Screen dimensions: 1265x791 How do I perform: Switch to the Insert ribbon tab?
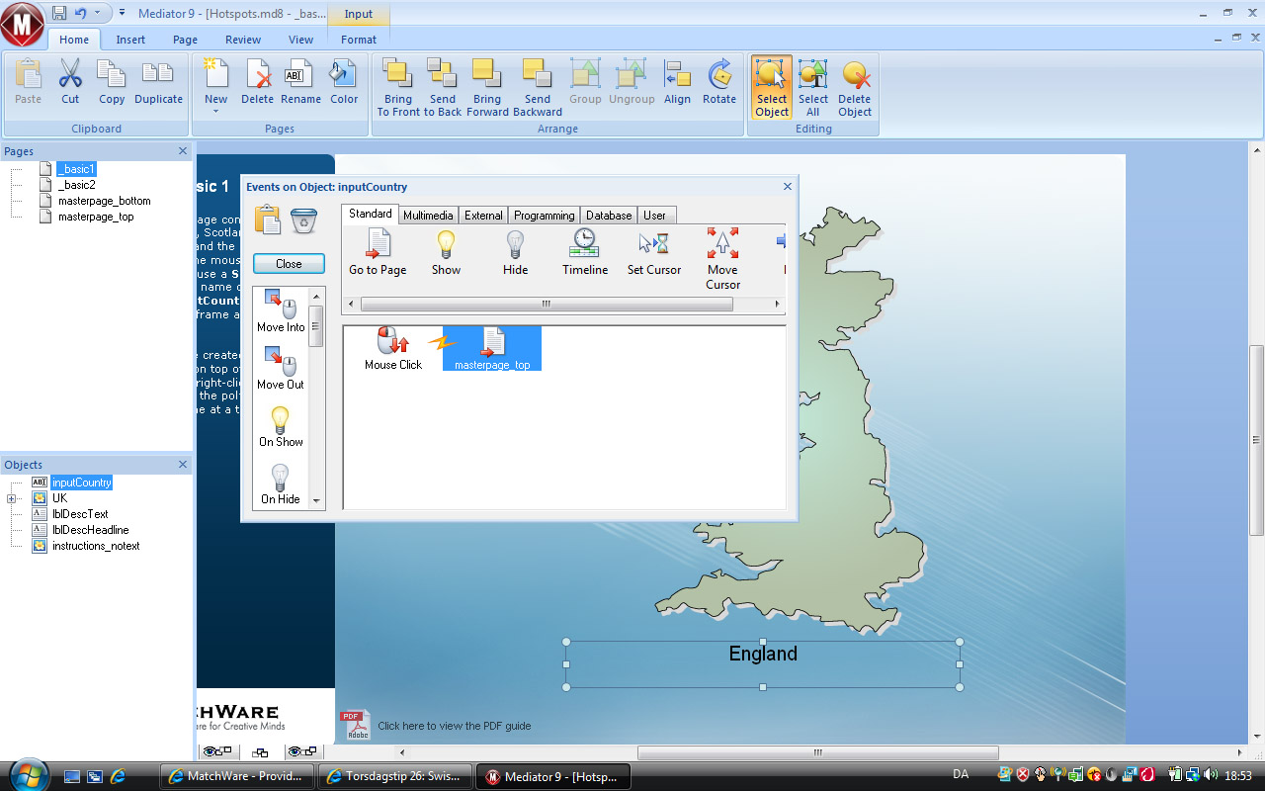coord(130,40)
